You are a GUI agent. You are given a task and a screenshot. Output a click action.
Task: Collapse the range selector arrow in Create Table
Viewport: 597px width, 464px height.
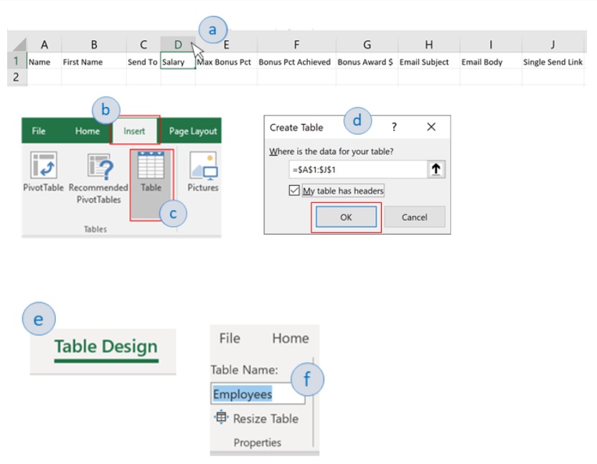[x=436, y=169]
